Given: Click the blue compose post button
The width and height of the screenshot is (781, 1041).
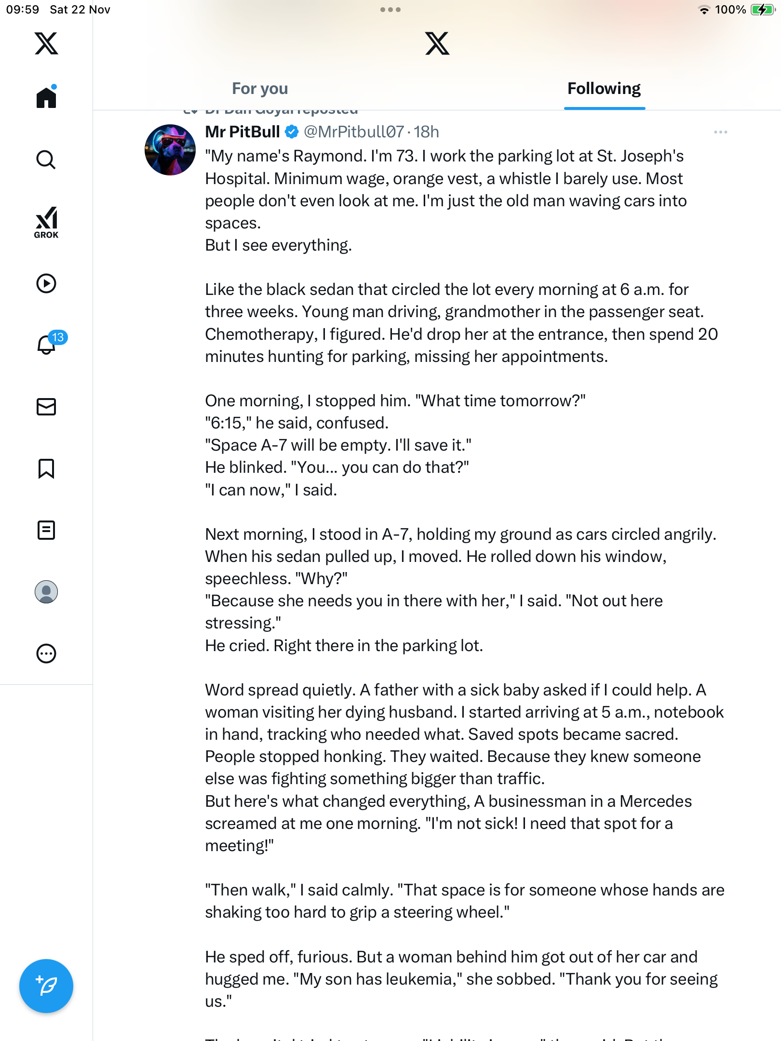Looking at the screenshot, I should tap(46, 986).
